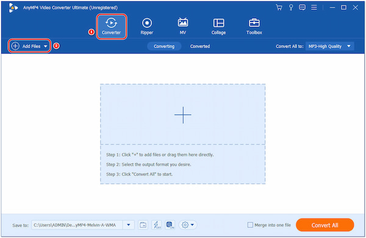Click the Step 3 Convert All text

tap(139, 174)
